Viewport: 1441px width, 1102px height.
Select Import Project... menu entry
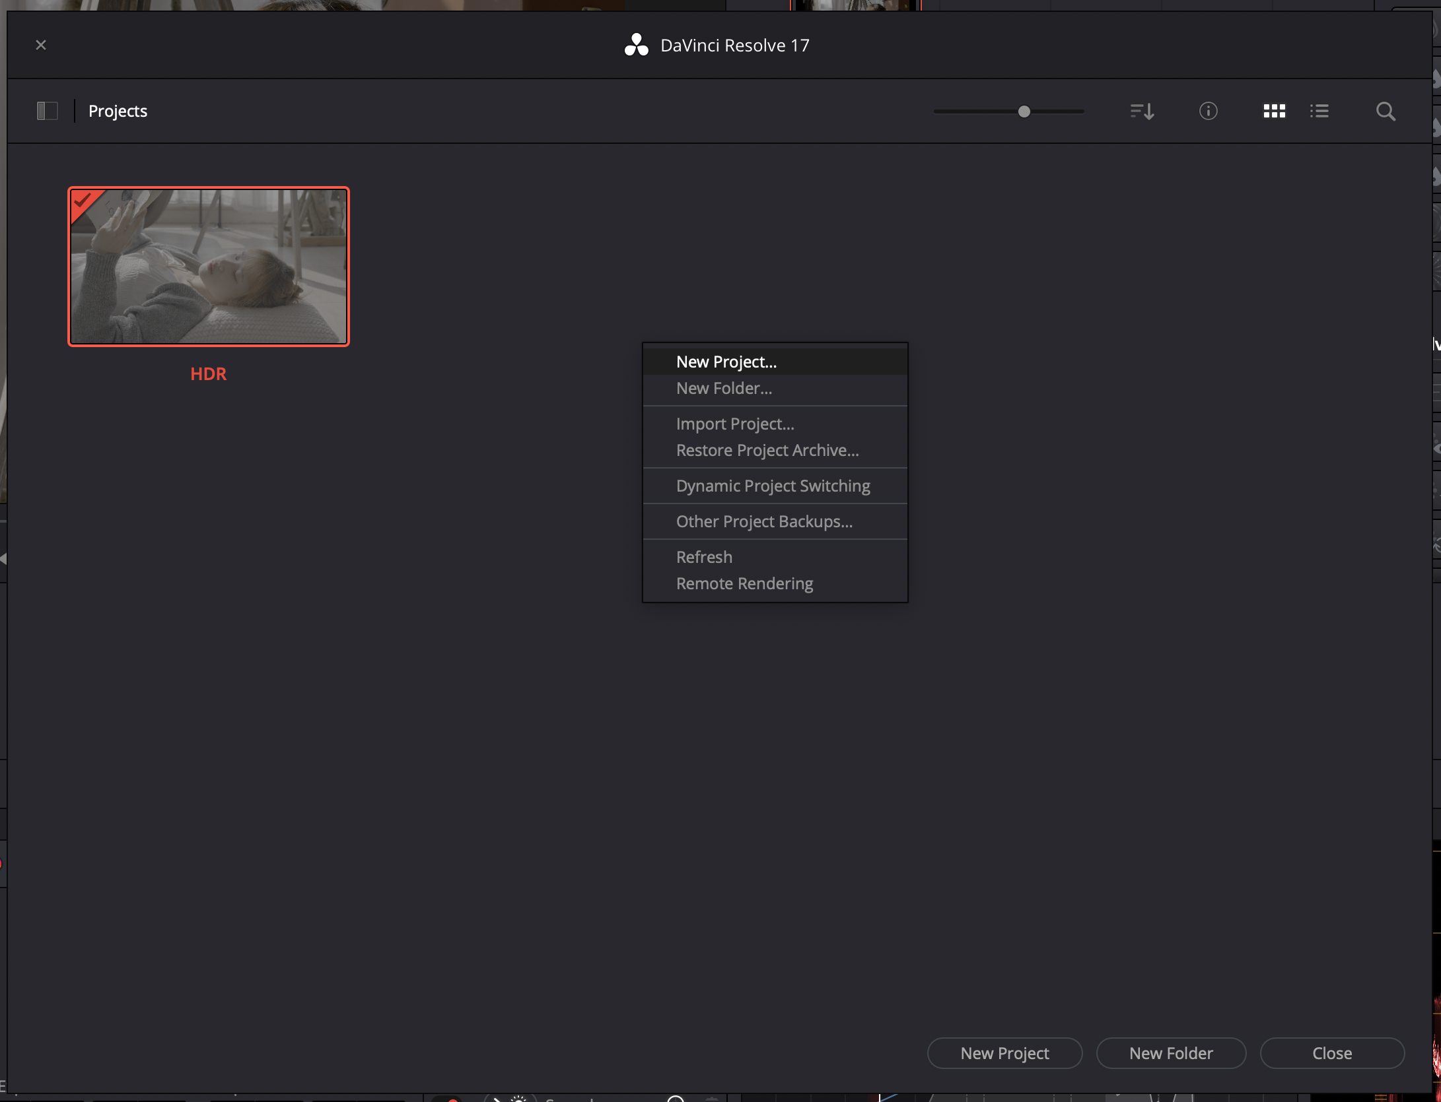(735, 424)
